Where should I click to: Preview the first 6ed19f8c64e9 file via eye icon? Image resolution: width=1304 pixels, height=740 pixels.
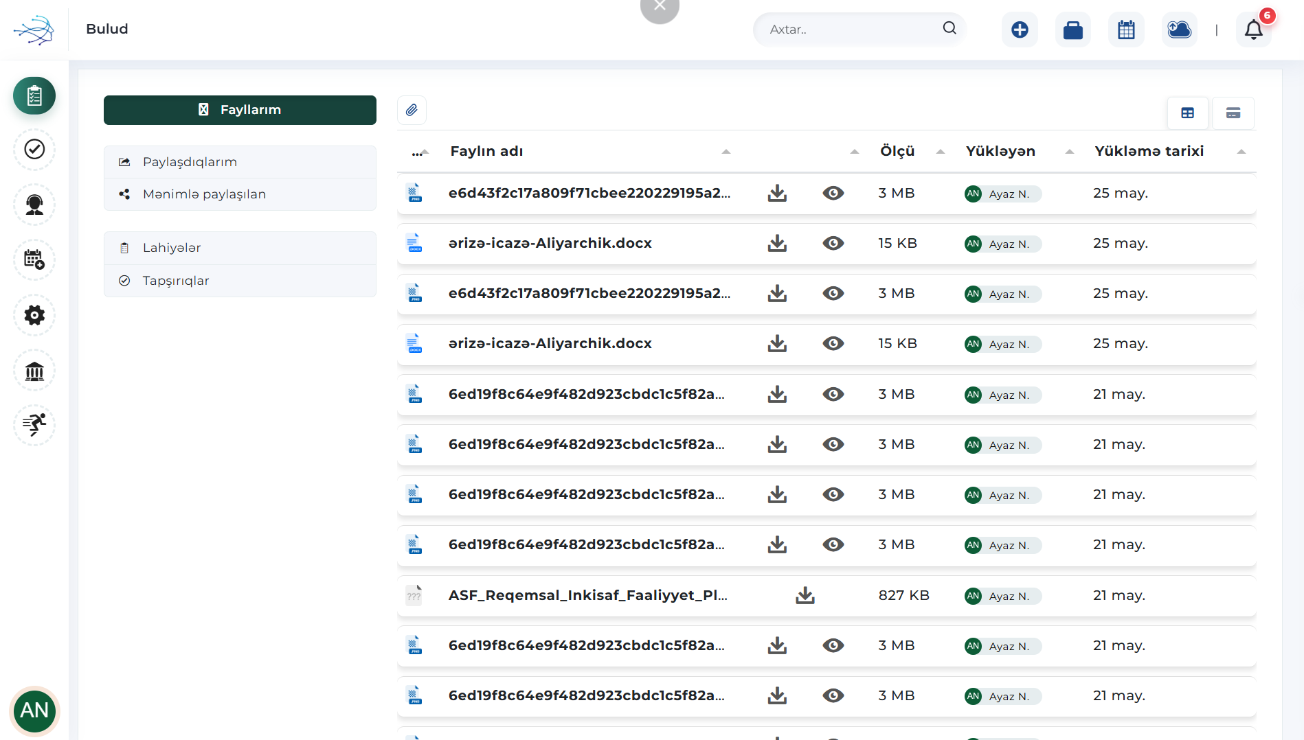(x=833, y=394)
